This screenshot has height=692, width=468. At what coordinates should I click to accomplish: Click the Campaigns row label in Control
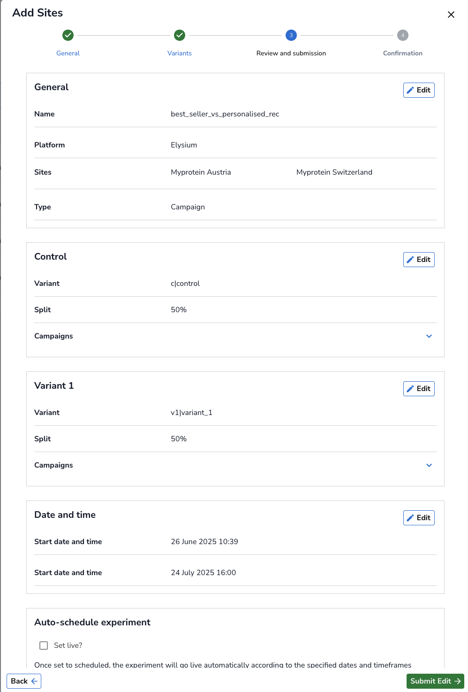[x=53, y=336]
